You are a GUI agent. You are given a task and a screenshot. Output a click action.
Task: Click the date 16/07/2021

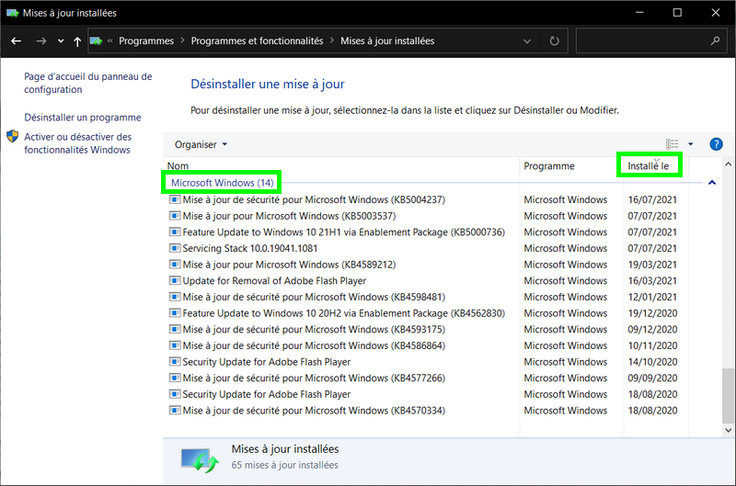point(652,199)
